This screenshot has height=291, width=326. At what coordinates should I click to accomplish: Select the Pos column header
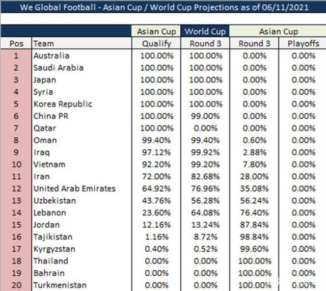point(16,44)
